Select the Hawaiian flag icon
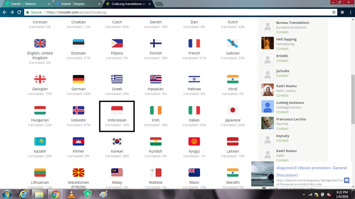This screenshot has height=199, width=355. tap(156, 79)
